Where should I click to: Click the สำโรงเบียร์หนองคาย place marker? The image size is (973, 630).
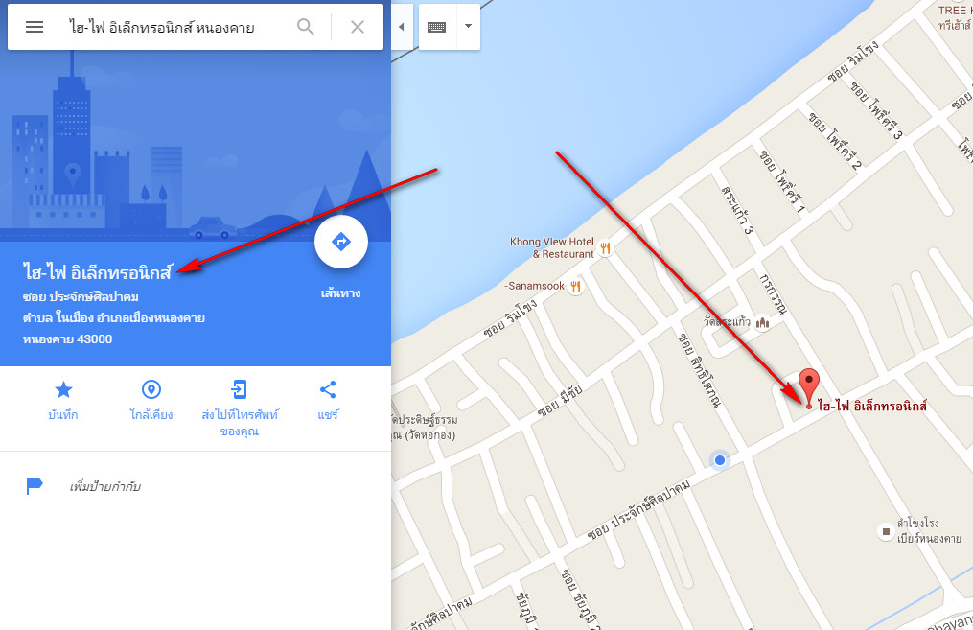(886, 531)
